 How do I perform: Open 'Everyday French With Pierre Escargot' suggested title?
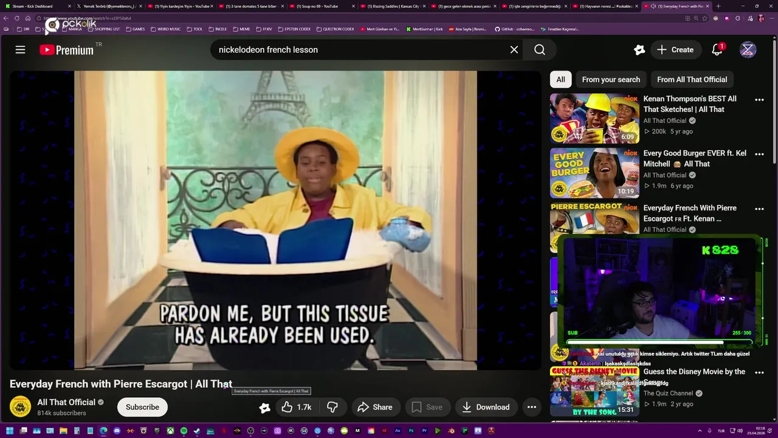tap(690, 214)
